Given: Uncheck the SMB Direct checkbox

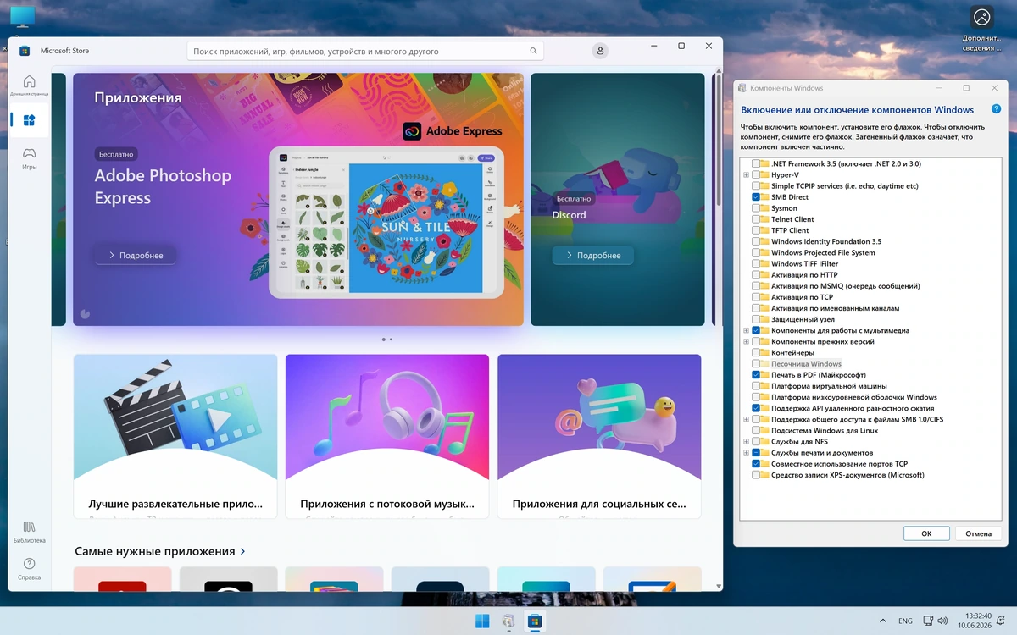Looking at the screenshot, I should [756, 197].
